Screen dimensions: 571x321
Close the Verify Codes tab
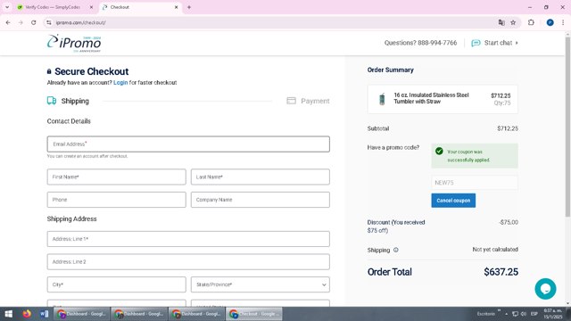tap(91, 7)
